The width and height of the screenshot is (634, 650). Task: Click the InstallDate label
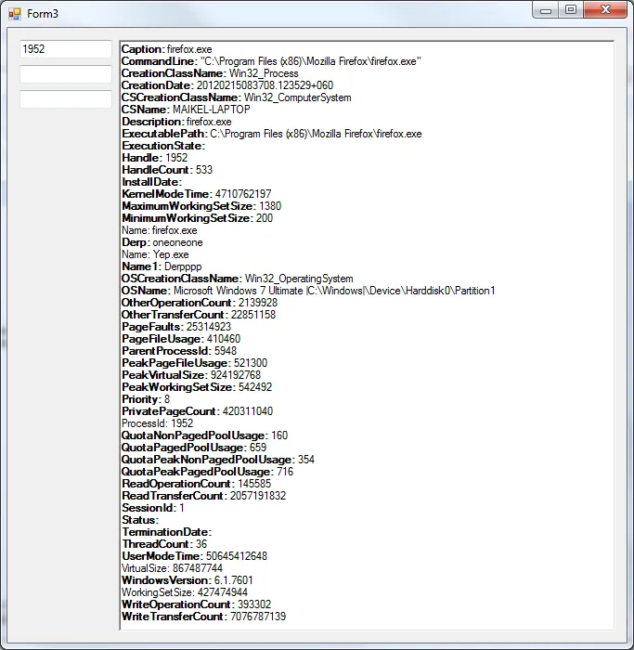(x=151, y=182)
